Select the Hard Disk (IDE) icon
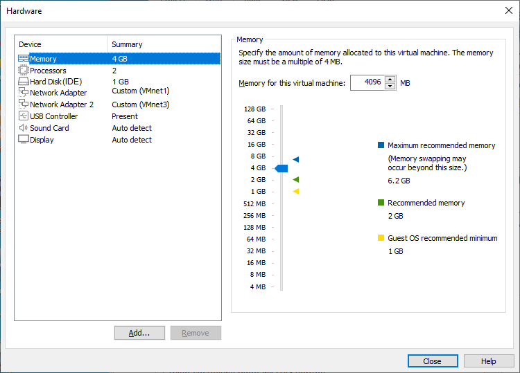 click(24, 82)
